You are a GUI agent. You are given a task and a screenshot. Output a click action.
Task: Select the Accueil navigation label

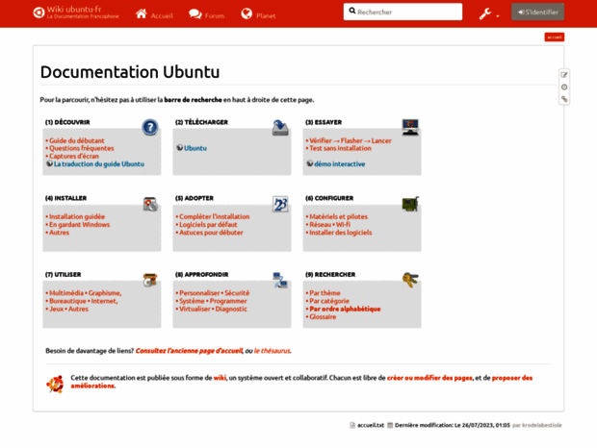(x=162, y=16)
